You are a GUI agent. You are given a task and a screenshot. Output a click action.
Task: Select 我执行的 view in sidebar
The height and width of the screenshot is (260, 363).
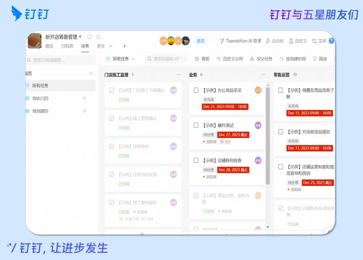pos(40,98)
